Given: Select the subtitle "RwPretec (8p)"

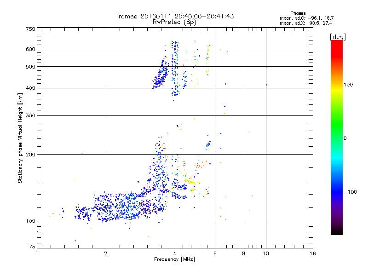Looking at the screenshot, I should [174, 22].
